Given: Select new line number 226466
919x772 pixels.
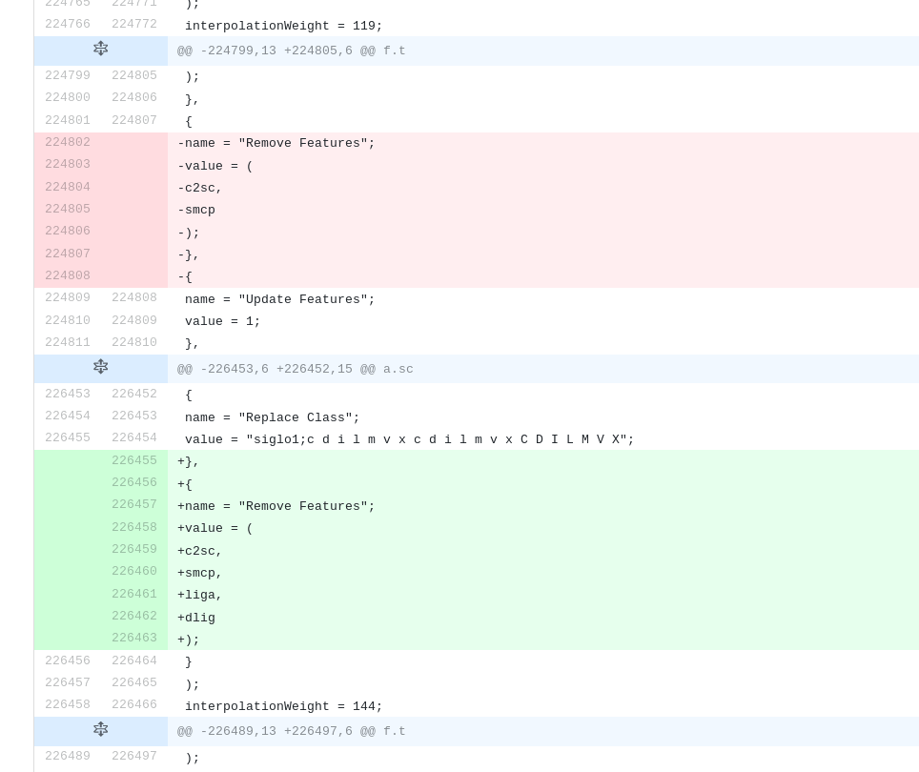Looking at the screenshot, I should tap(134, 704).
